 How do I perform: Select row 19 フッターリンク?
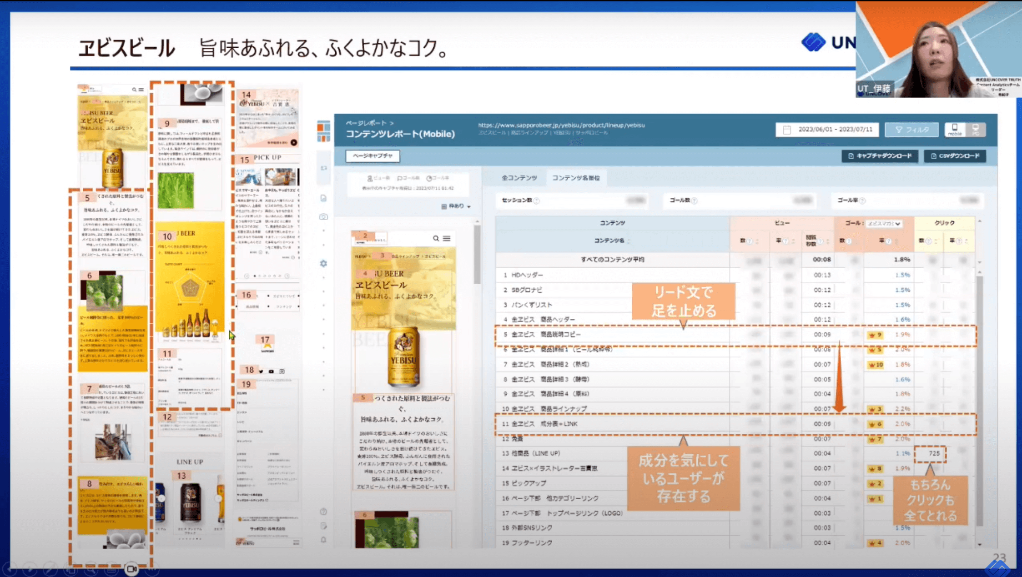[735, 542]
